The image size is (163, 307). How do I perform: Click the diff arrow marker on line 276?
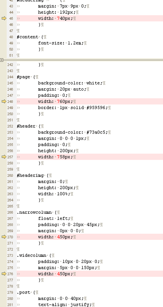(x=4, y=274)
